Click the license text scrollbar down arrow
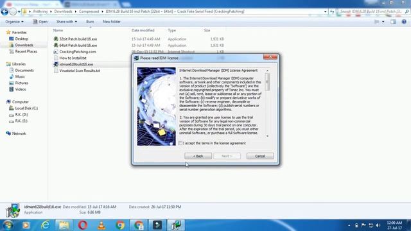Screen dimensions: 411x231 267,136
